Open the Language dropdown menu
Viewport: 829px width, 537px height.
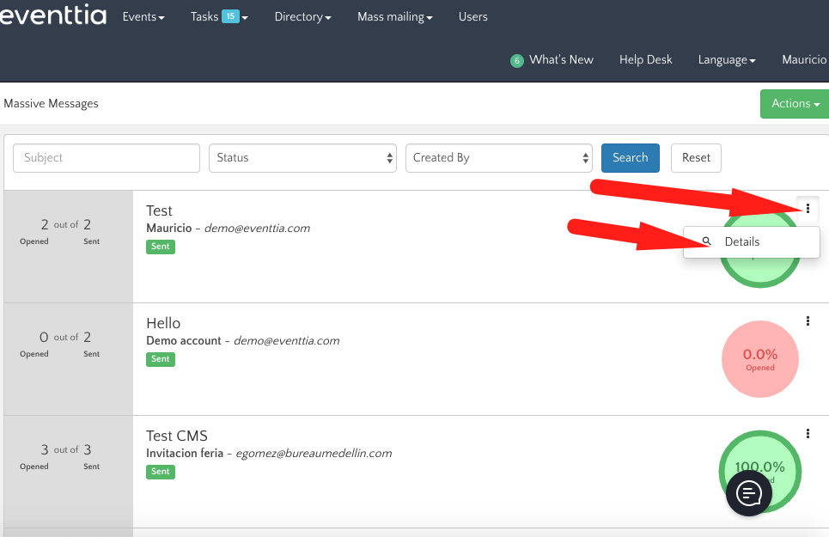(x=727, y=60)
